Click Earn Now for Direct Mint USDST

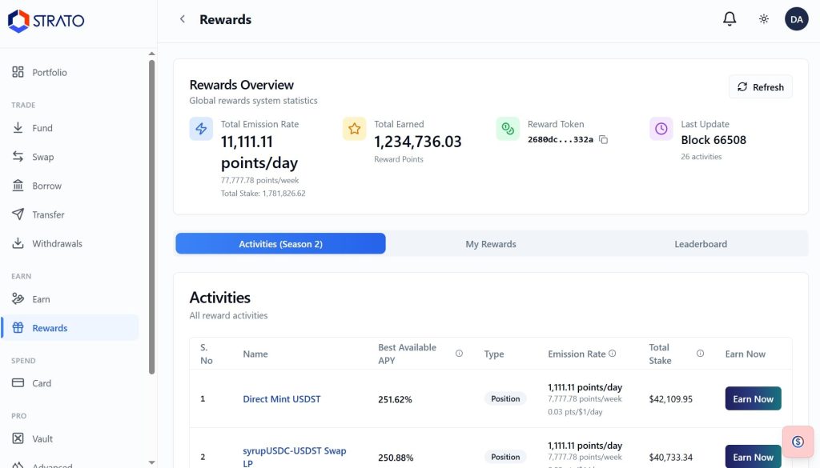pos(753,398)
